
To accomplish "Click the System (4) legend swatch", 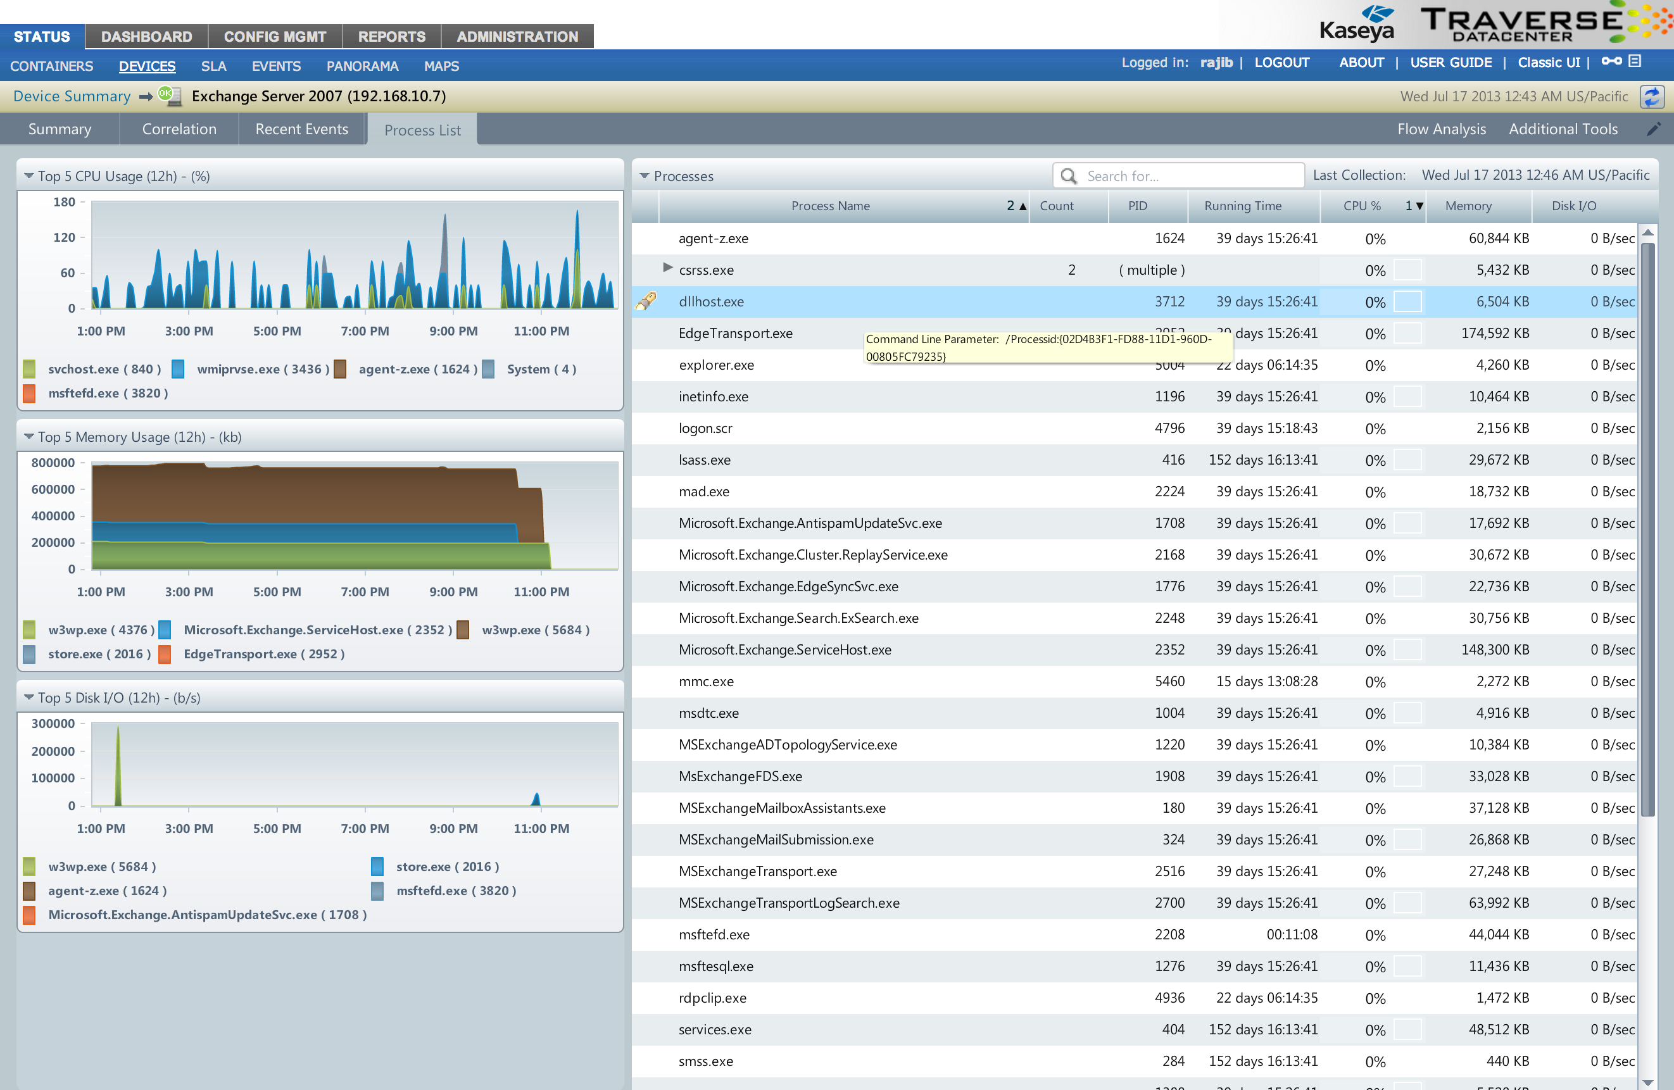I will click(488, 368).
